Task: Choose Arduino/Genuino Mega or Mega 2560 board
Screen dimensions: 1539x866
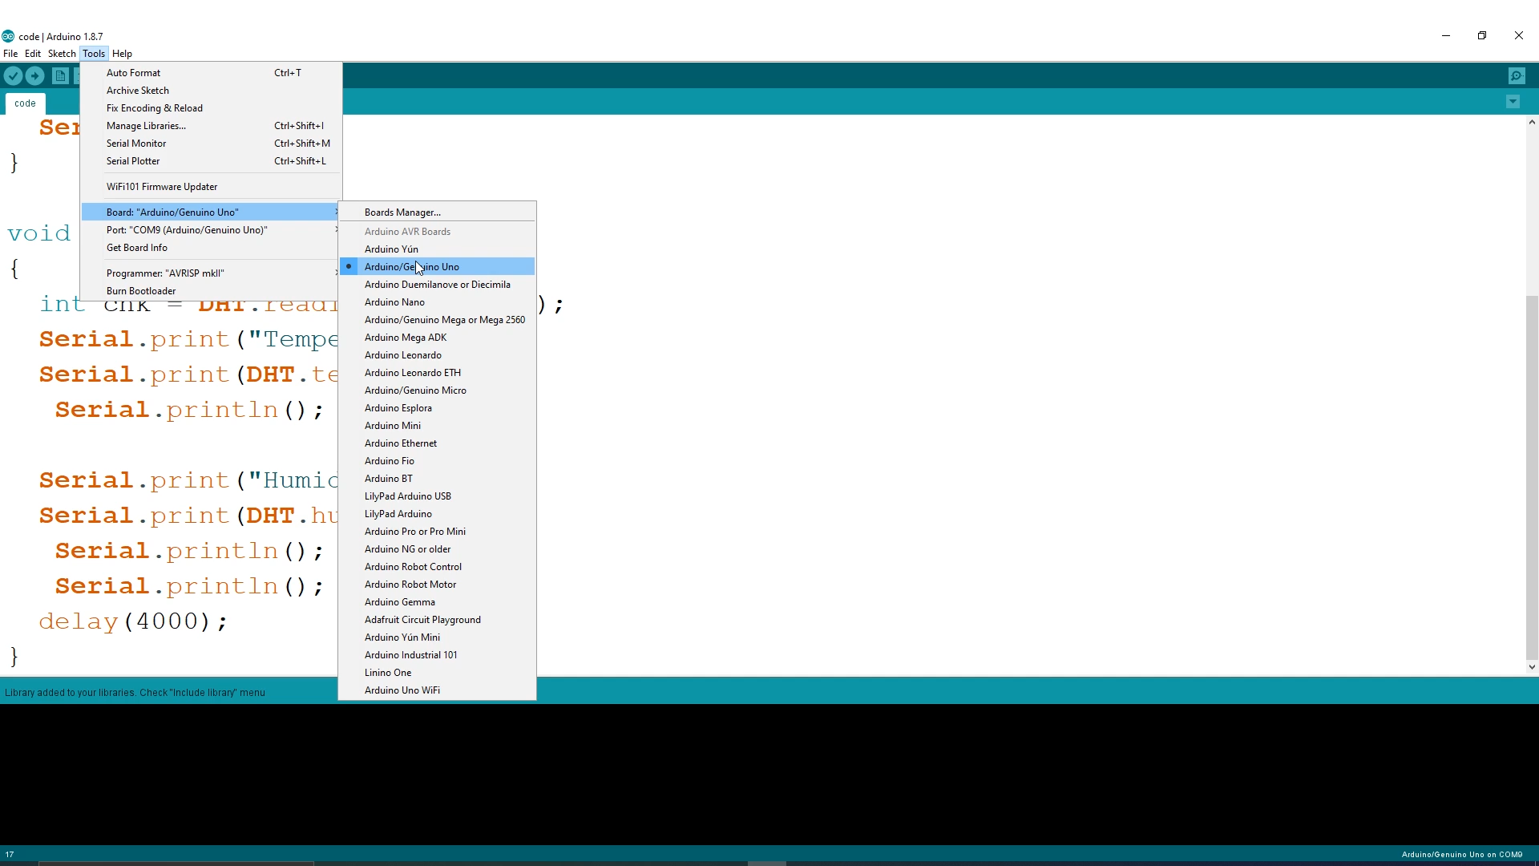Action: [444, 320]
